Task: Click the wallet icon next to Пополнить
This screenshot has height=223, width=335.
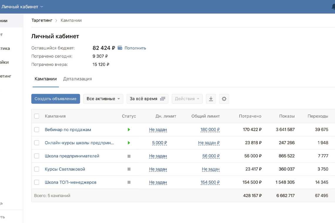Action: click(x=120, y=48)
